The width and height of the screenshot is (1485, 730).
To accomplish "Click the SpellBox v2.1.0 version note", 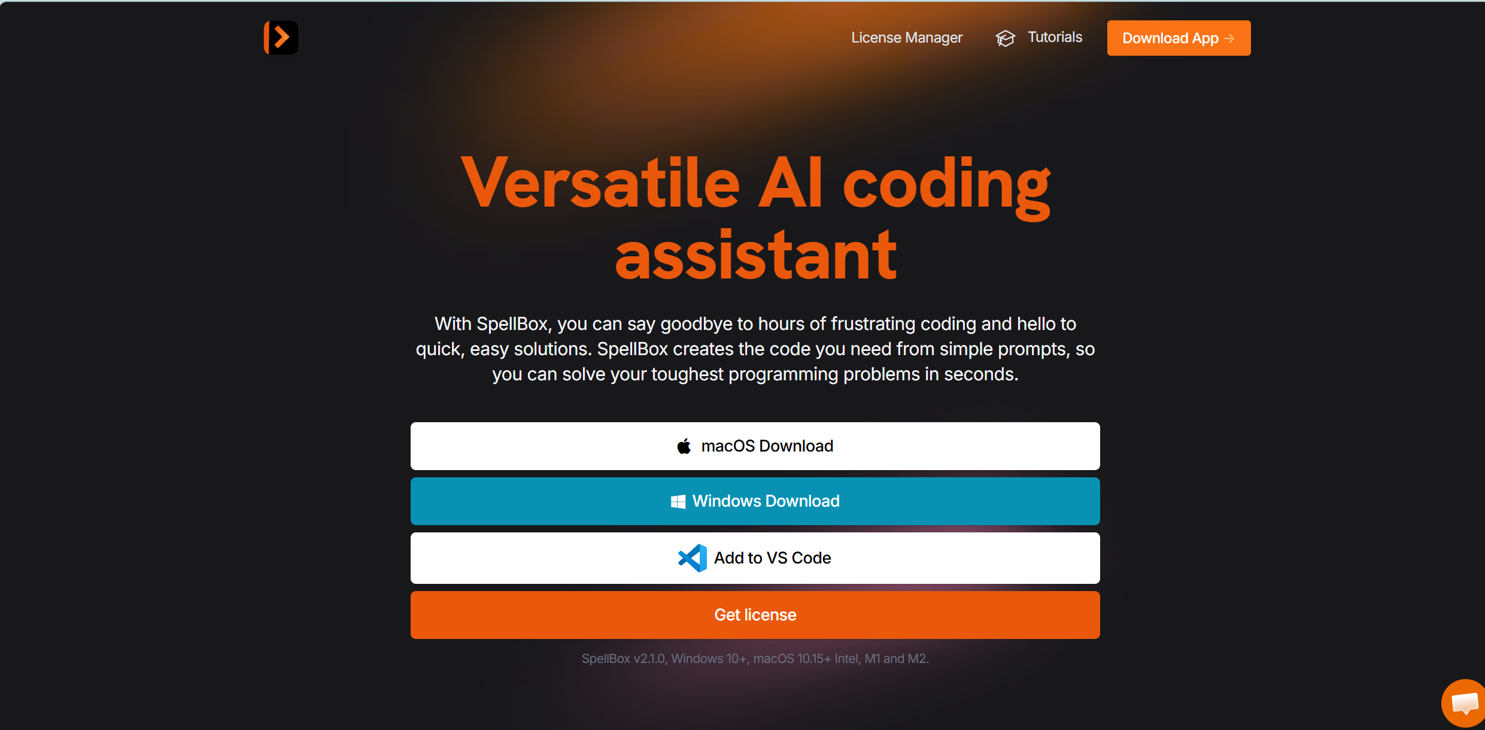I will coord(755,659).
